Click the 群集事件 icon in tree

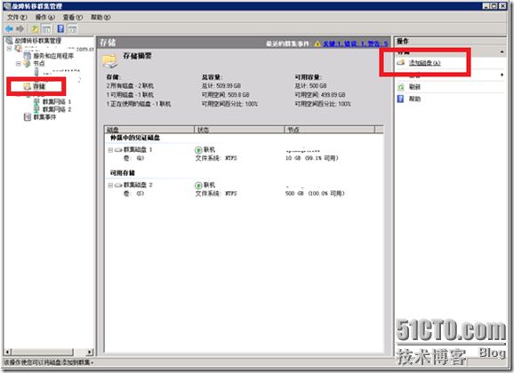coord(28,117)
